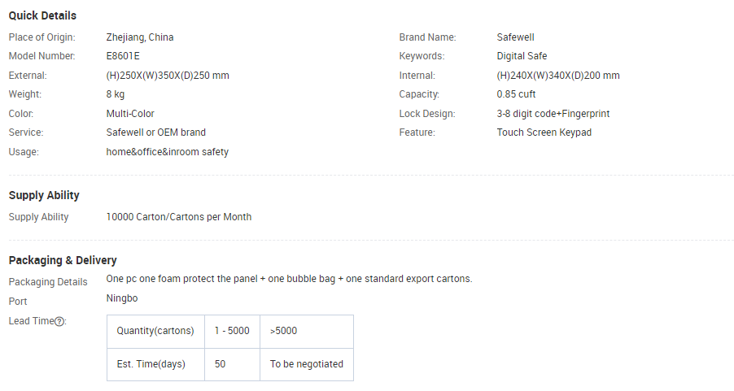Click the Supply Ability section heading
734x391 pixels.
point(44,195)
